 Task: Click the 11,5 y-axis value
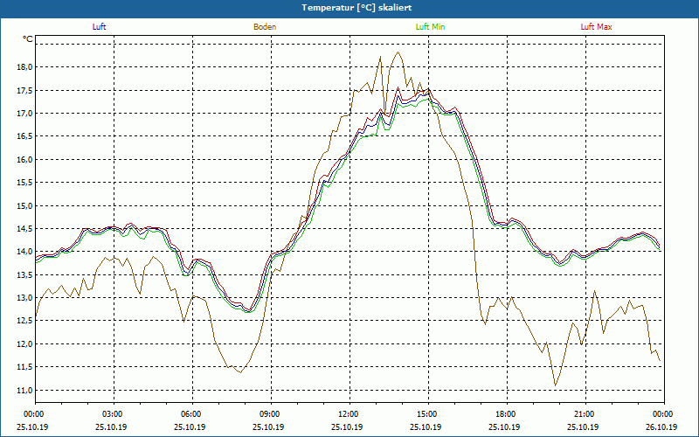[25, 367]
